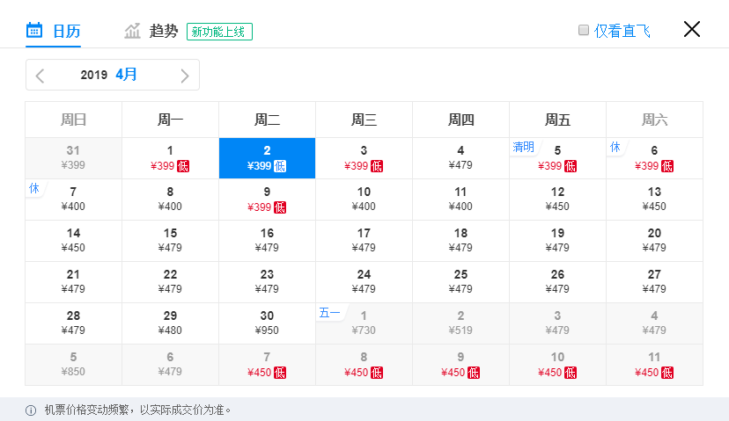Click the trend chart icon beside 趋势
The width and height of the screenshot is (729, 421).
click(x=132, y=31)
